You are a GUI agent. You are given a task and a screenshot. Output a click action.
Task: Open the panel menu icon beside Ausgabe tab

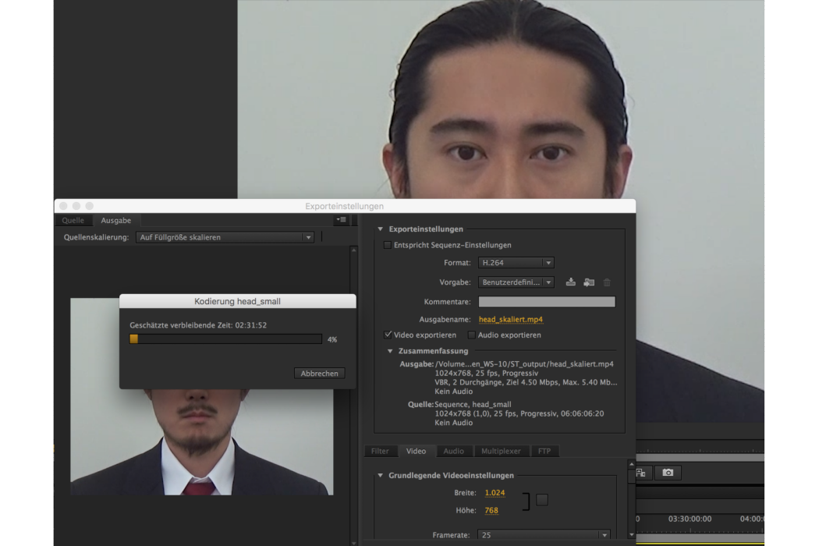(x=341, y=220)
